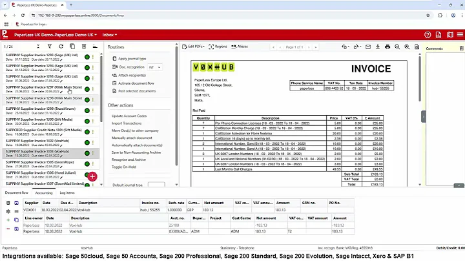Click the clipboard icon in Comments panel
This screenshot has width=465, height=261.
click(461, 48)
